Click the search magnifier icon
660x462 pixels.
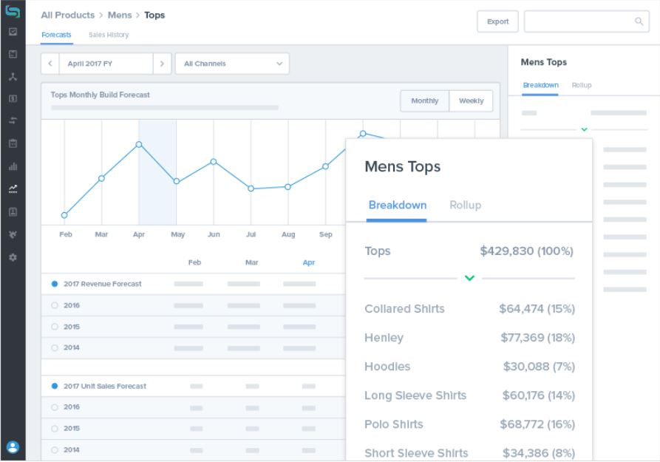[639, 21]
